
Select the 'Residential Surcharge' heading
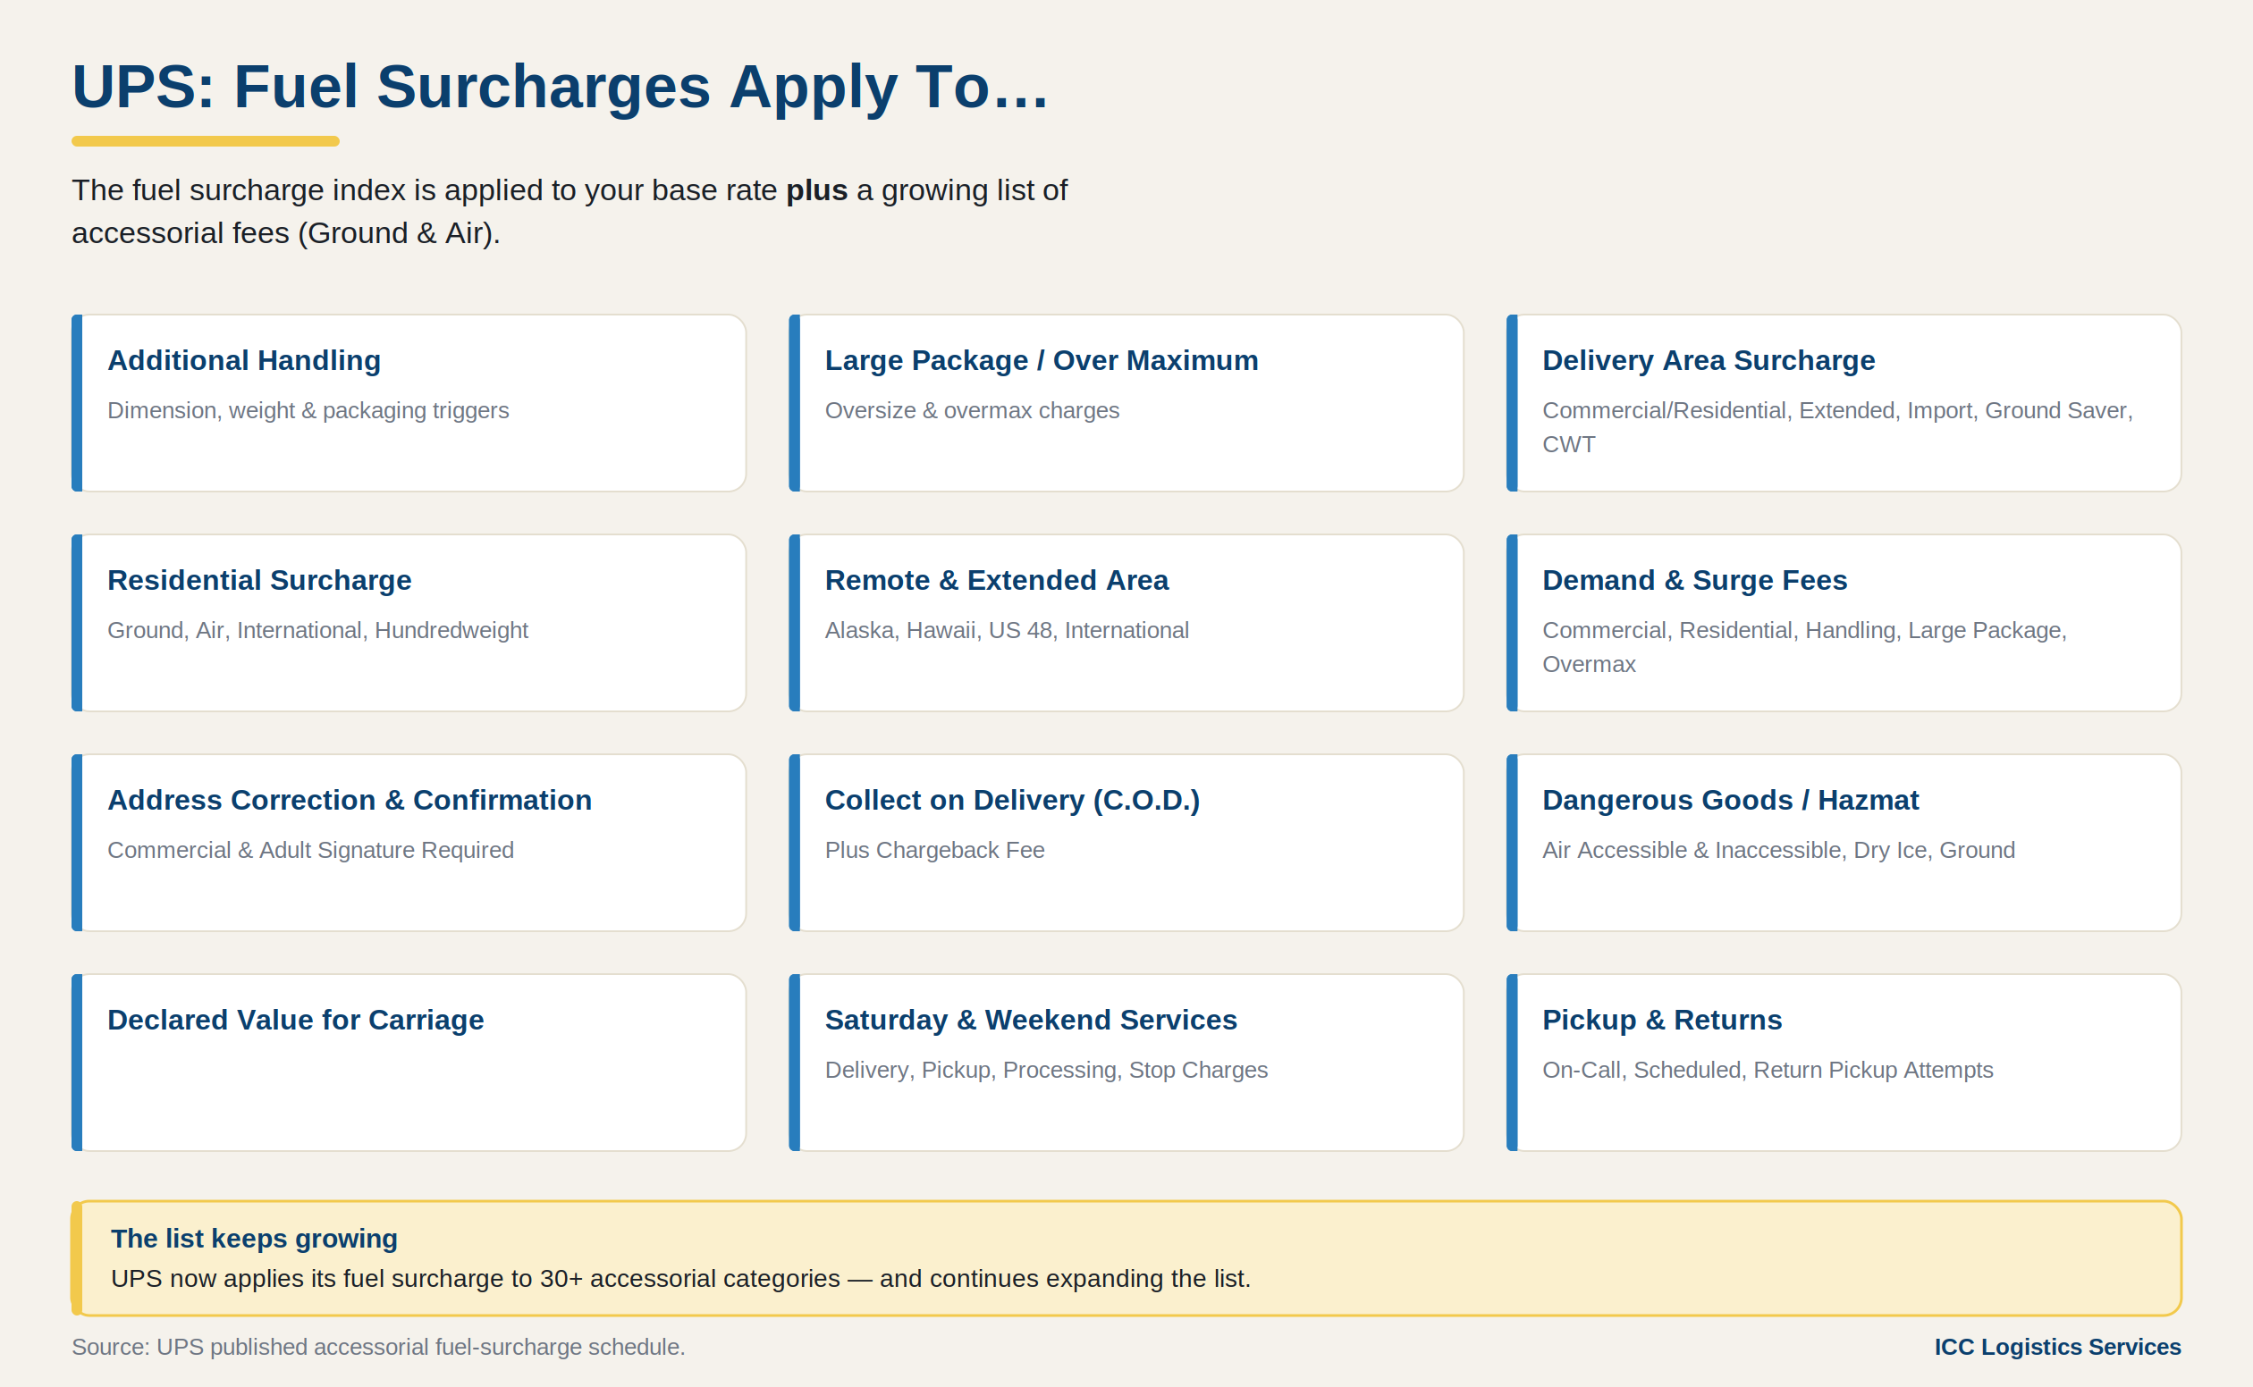point(259,581)
